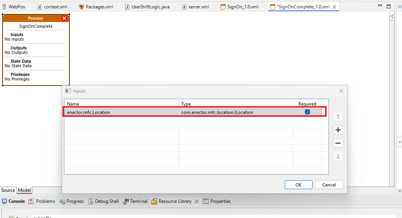Close the SignOnComplete_1.0.xml tab
The width and height of the screenshot is (402, 218).
(334, 7)
